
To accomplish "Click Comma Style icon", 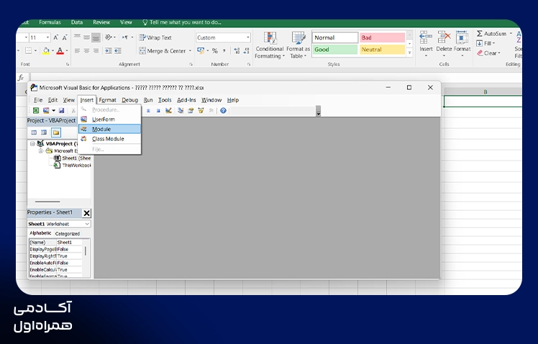I will (x=224, y=51).
